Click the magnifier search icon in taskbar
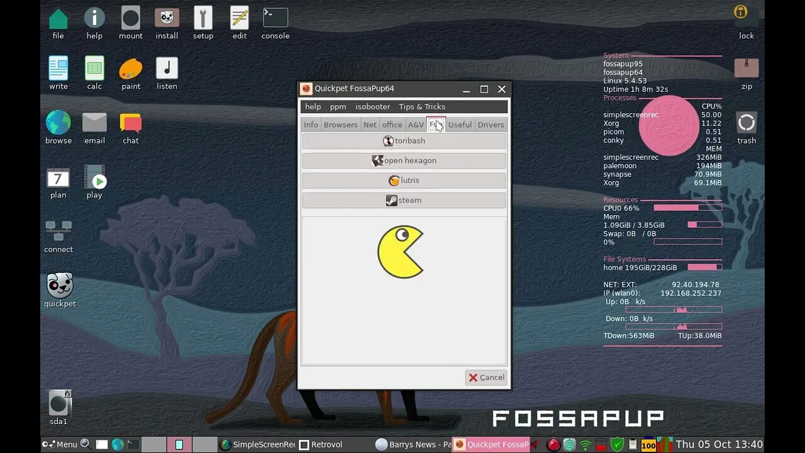 point(86,444)
